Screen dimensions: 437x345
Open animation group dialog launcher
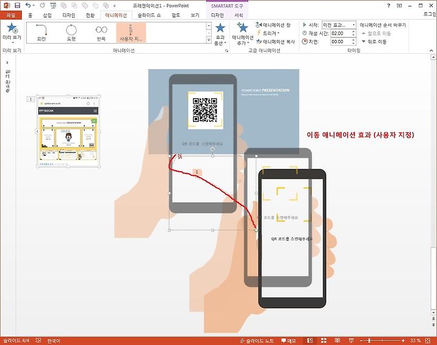(x=226, y=51)
